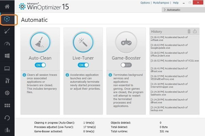
Task: Select the Automatic sidebar icon
Action: pos(7,19)
